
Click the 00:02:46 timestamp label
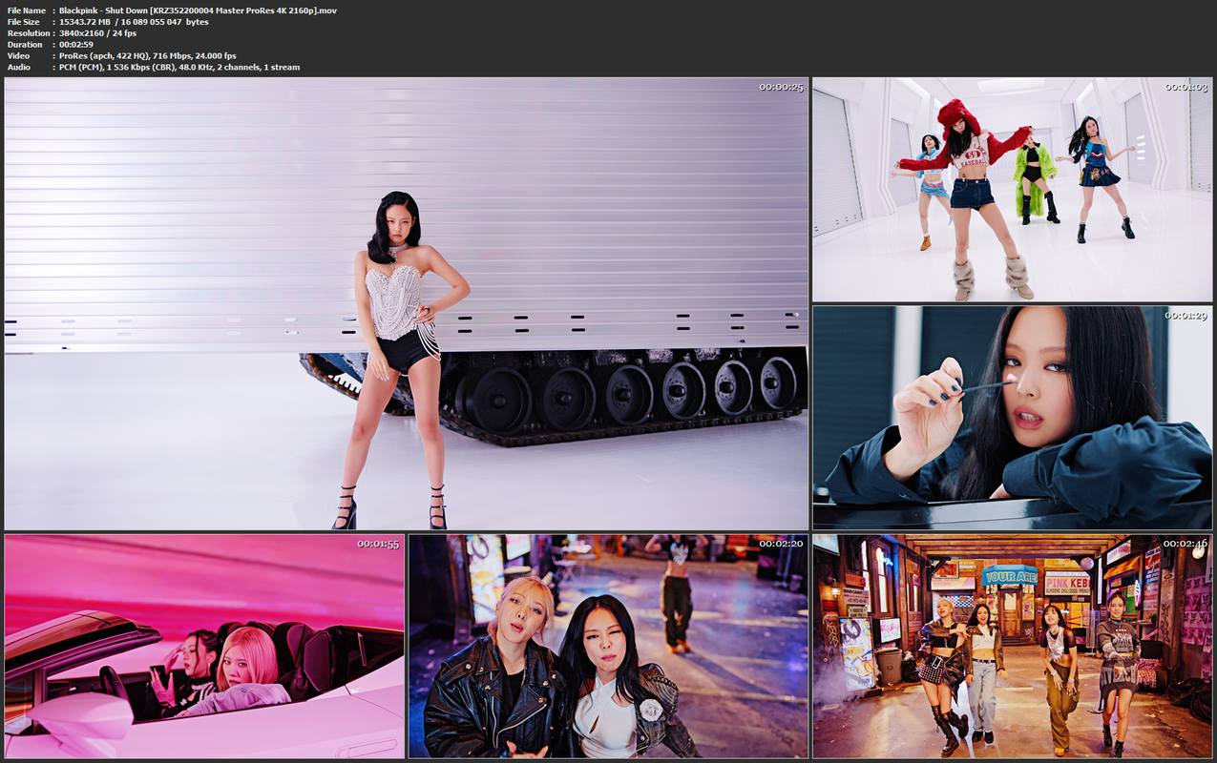pos(1186,544)
